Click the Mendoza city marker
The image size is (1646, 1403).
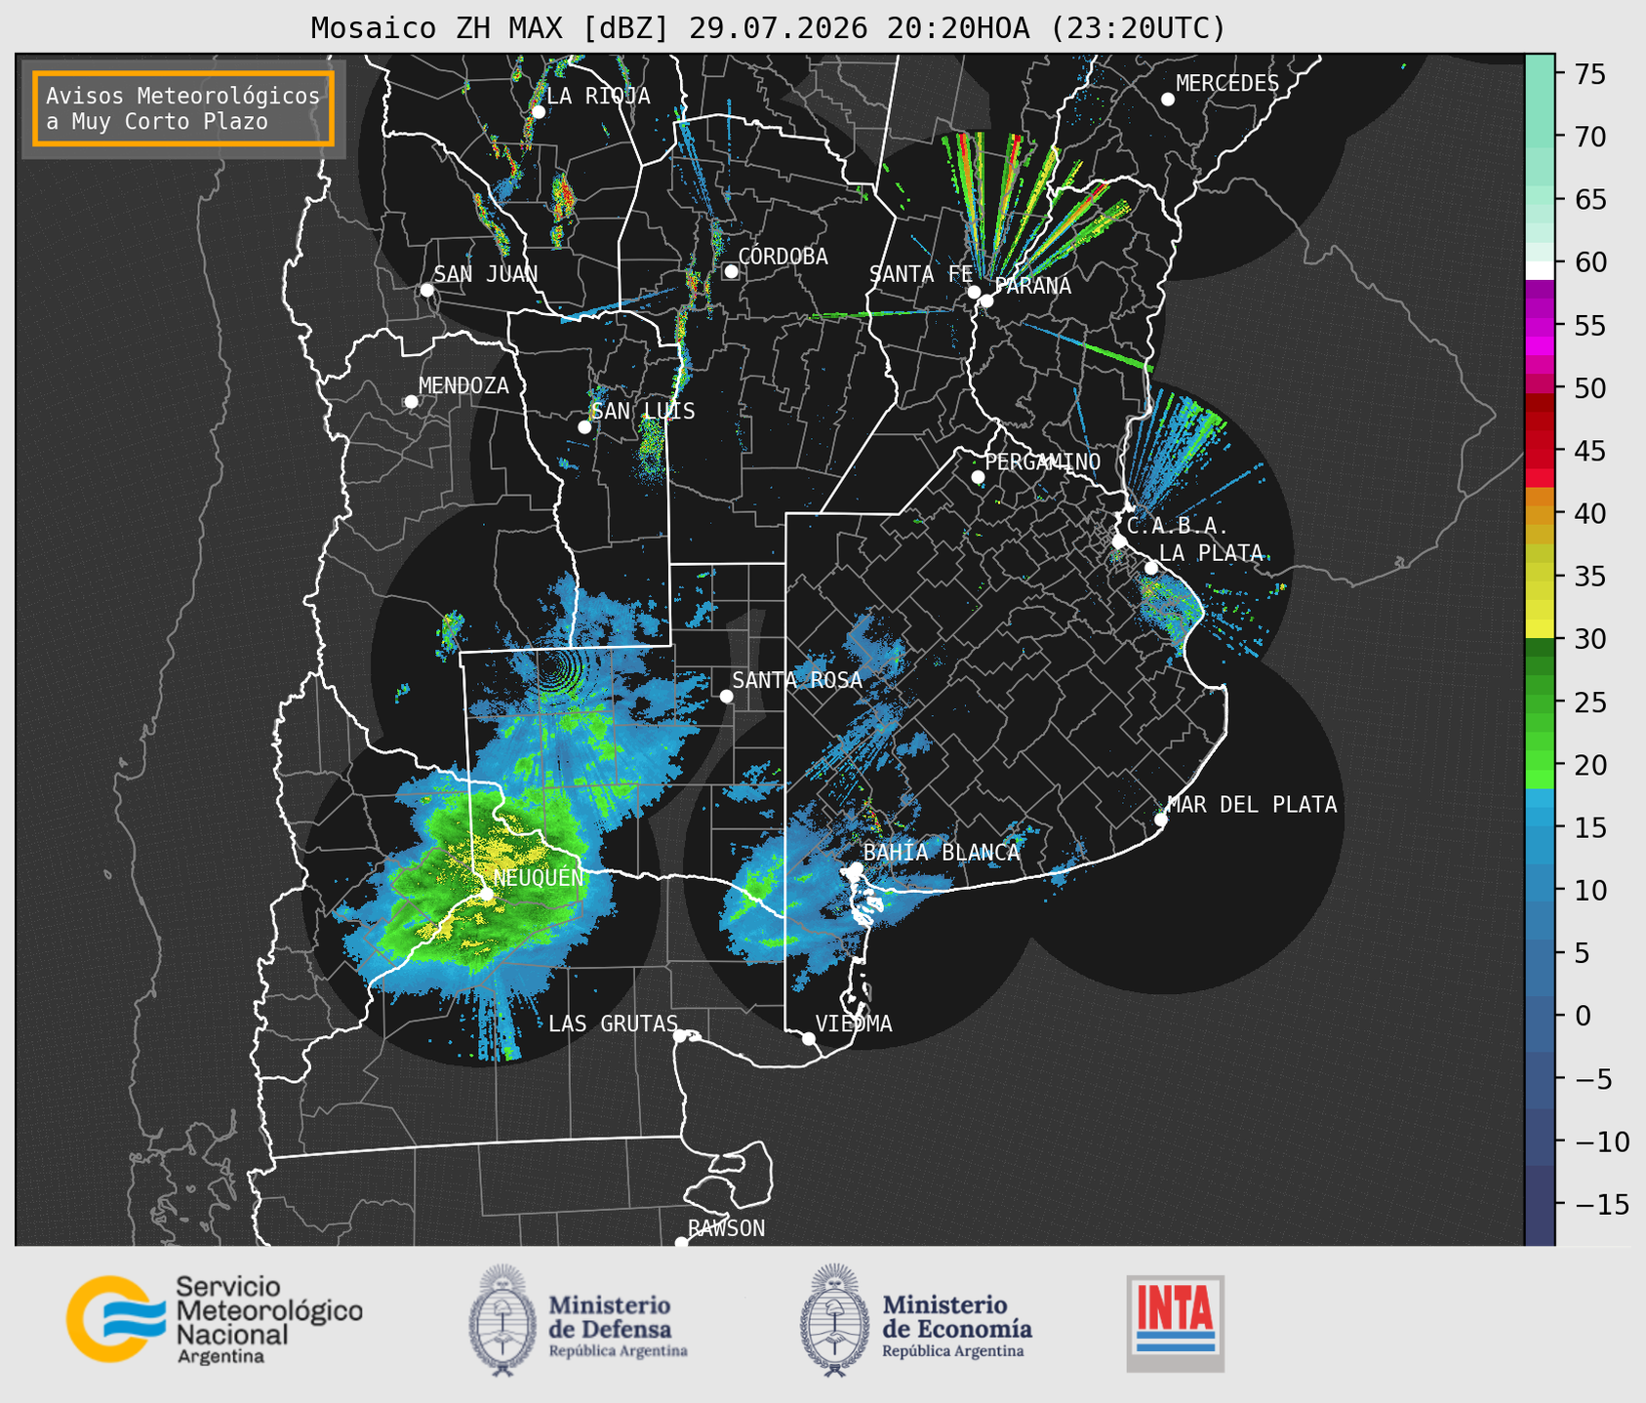point(411,402)
